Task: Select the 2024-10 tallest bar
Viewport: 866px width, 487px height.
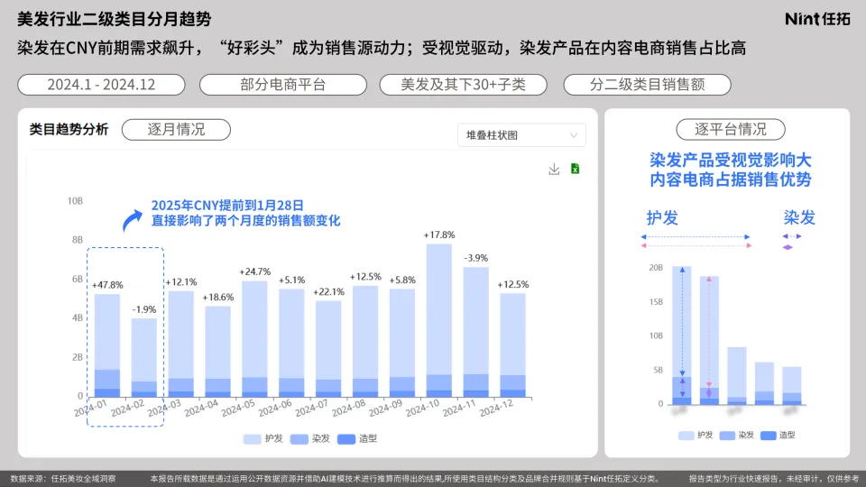Action: click(x=439, y=320)
